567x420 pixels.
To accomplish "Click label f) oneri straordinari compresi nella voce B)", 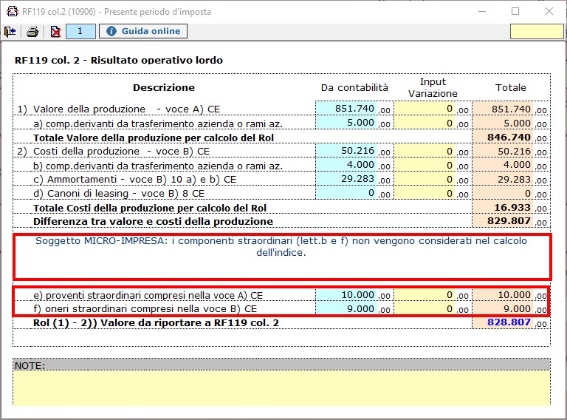I will (145, 309).
